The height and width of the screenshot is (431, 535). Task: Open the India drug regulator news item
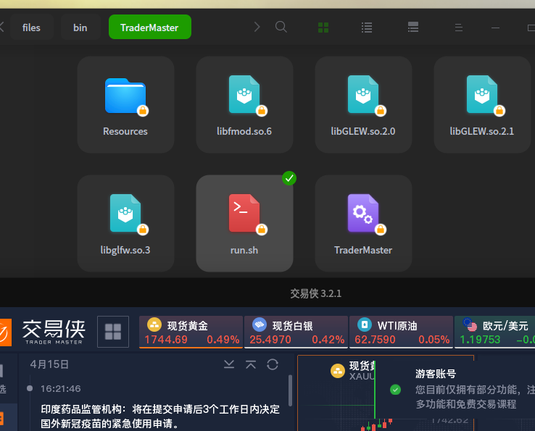click(160, 417)
